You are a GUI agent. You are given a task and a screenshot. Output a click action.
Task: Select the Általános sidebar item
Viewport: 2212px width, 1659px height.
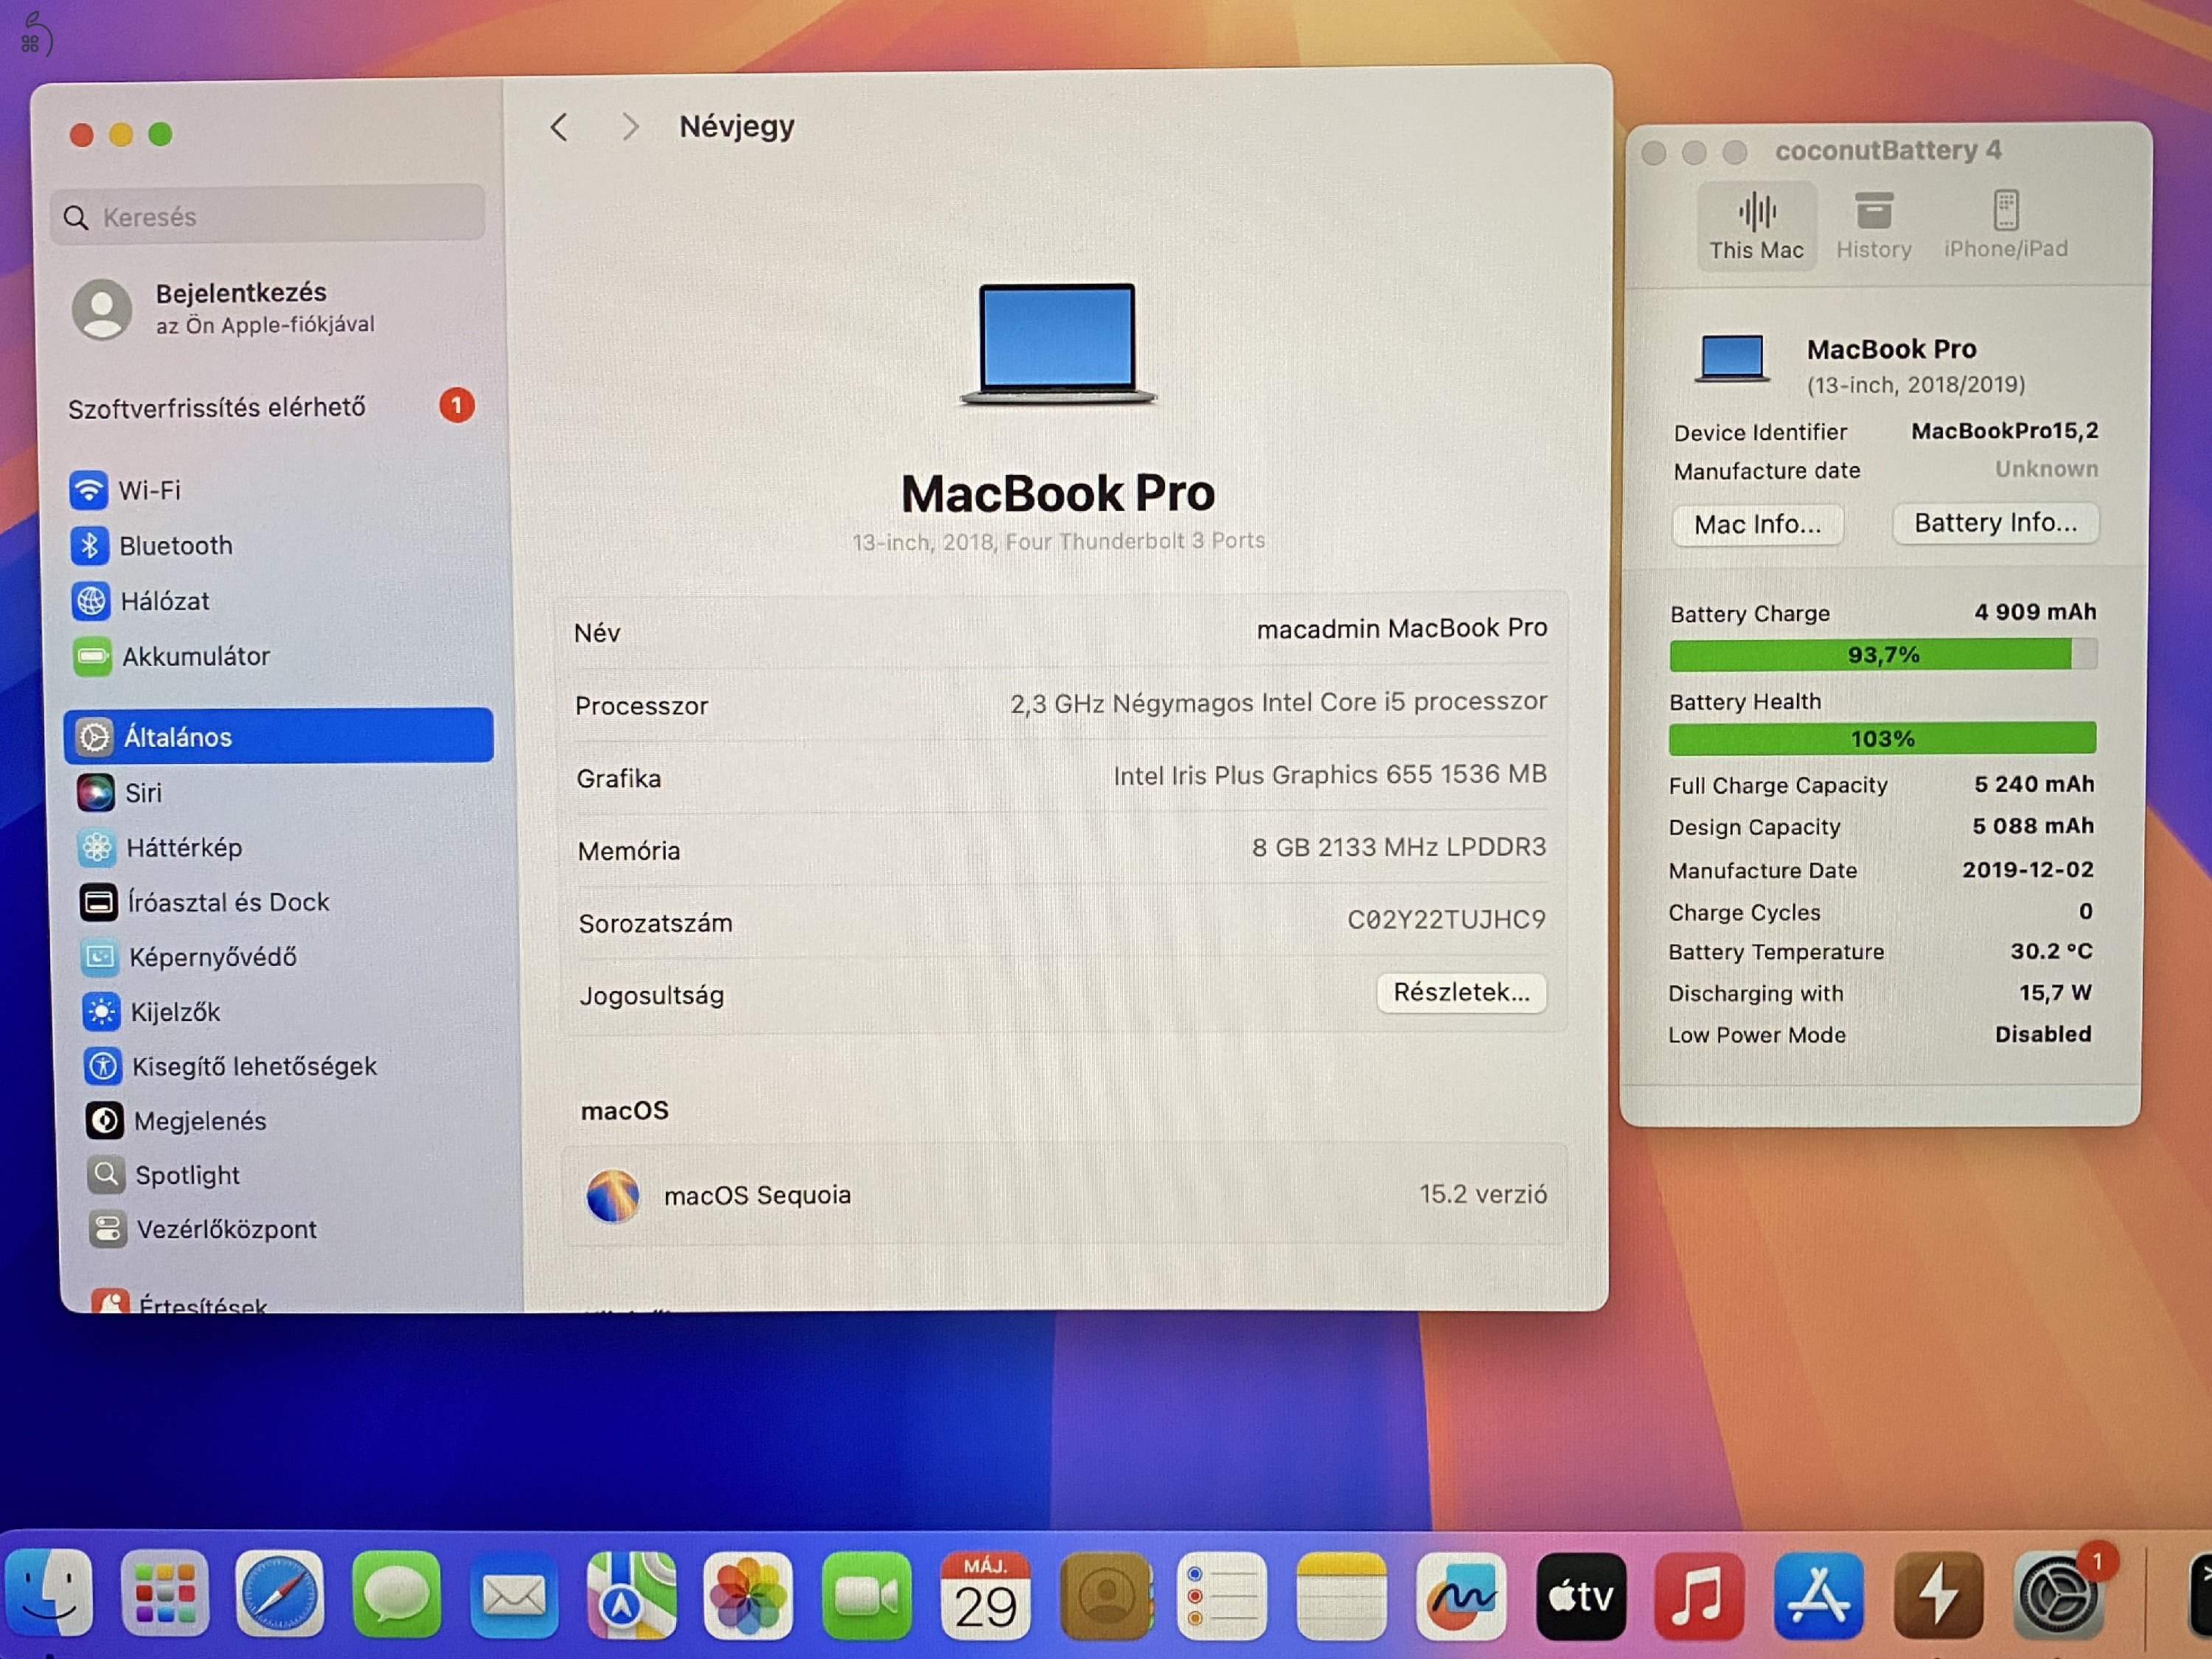pos(278,736)
